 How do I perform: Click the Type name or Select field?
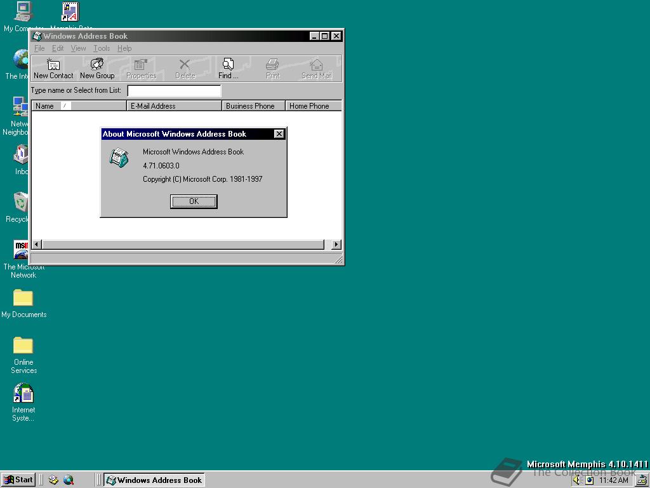[x=174, y=90]
